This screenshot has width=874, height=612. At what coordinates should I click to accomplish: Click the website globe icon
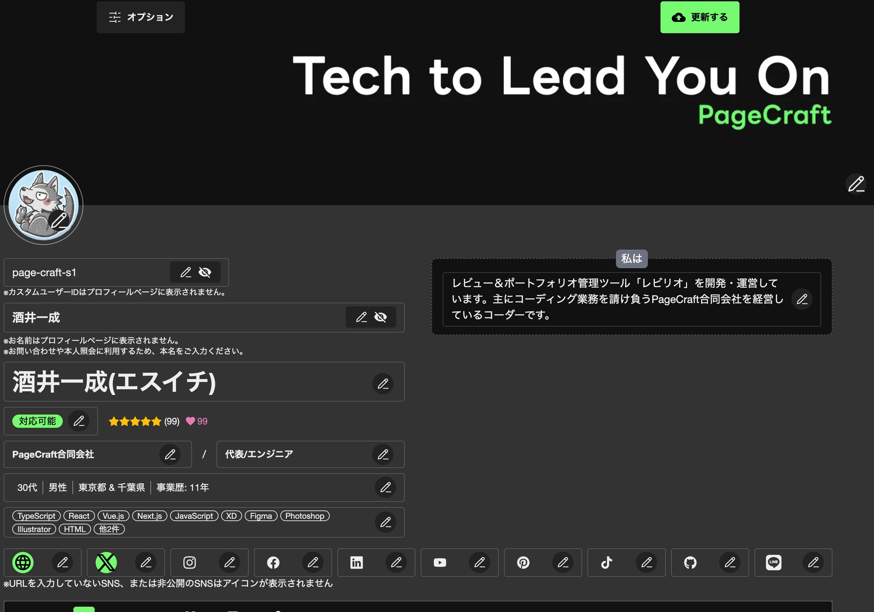pos(23,562)
